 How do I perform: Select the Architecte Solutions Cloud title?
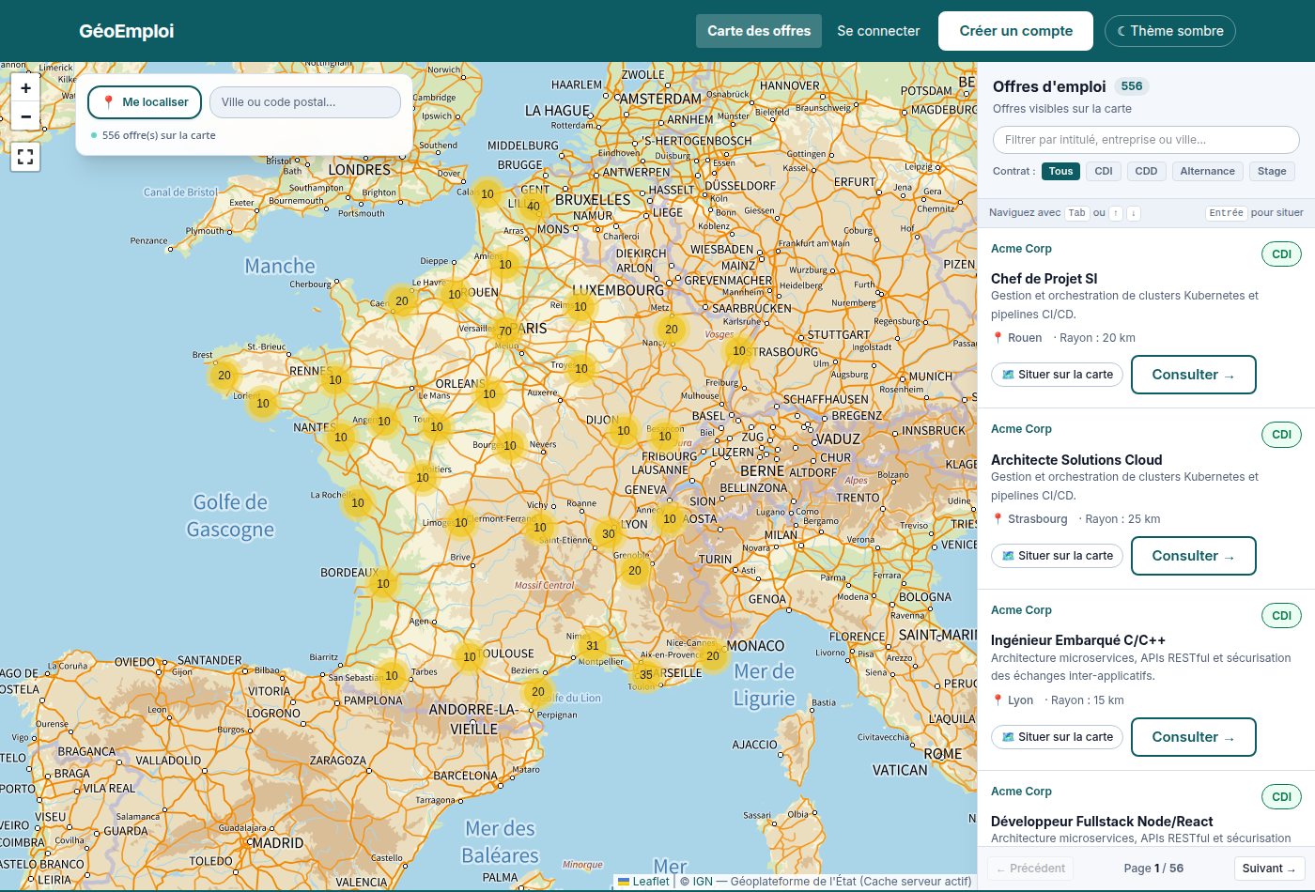(1076, 460)
